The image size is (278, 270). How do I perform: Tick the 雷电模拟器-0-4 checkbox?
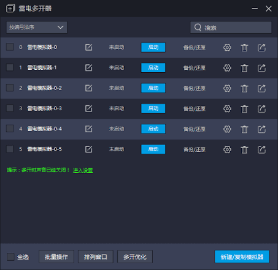(10, 129)
